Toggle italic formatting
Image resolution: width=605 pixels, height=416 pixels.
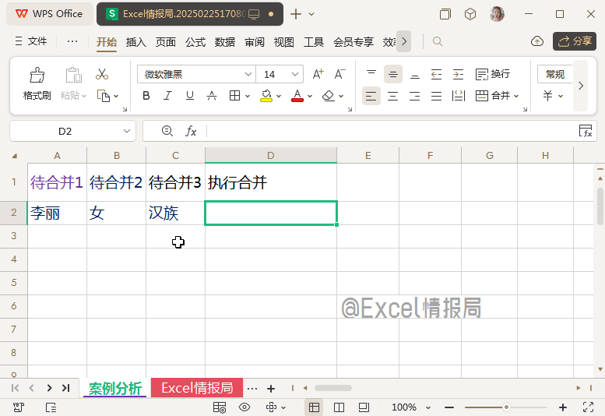pos(167,96)
